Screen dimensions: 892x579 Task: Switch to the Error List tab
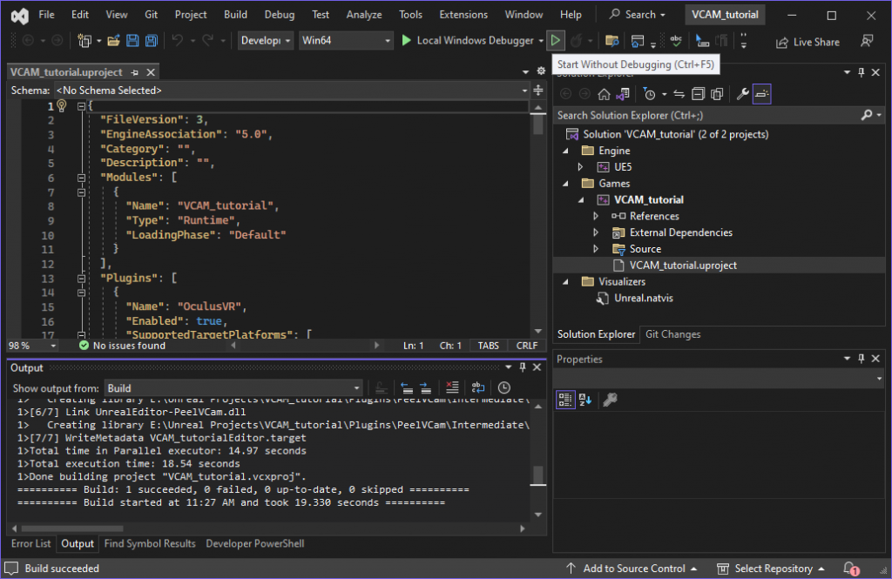pyautogui.click(x=31, y=543)
